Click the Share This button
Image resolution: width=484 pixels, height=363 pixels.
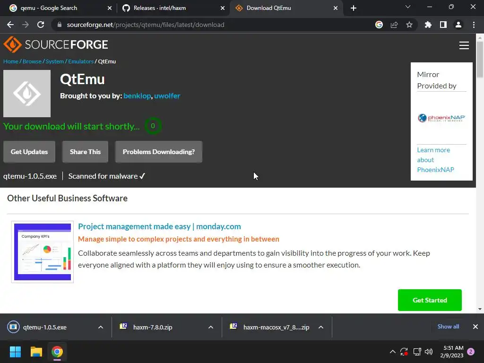point(85,152)
